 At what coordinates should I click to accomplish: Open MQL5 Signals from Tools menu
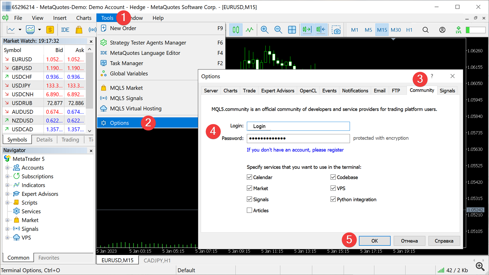click(148, 98)
